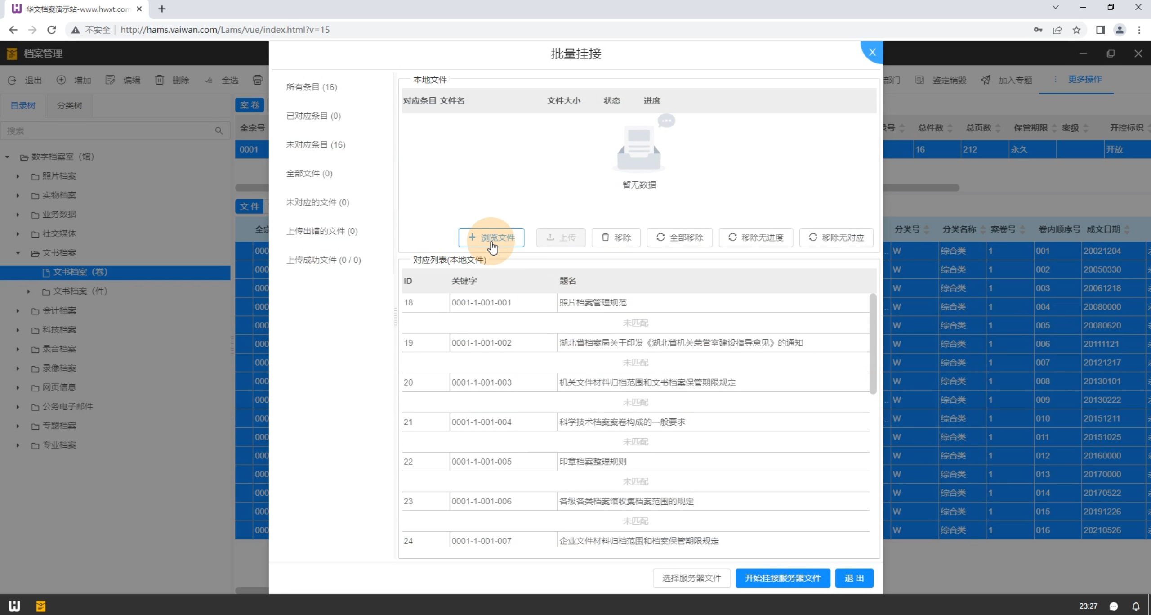Click the print icon in toolbar

(258, 80)
